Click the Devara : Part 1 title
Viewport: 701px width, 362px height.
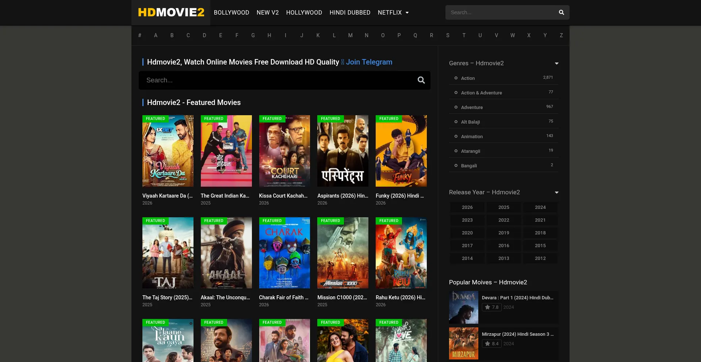pyautogui.click(x=518, y=298)
